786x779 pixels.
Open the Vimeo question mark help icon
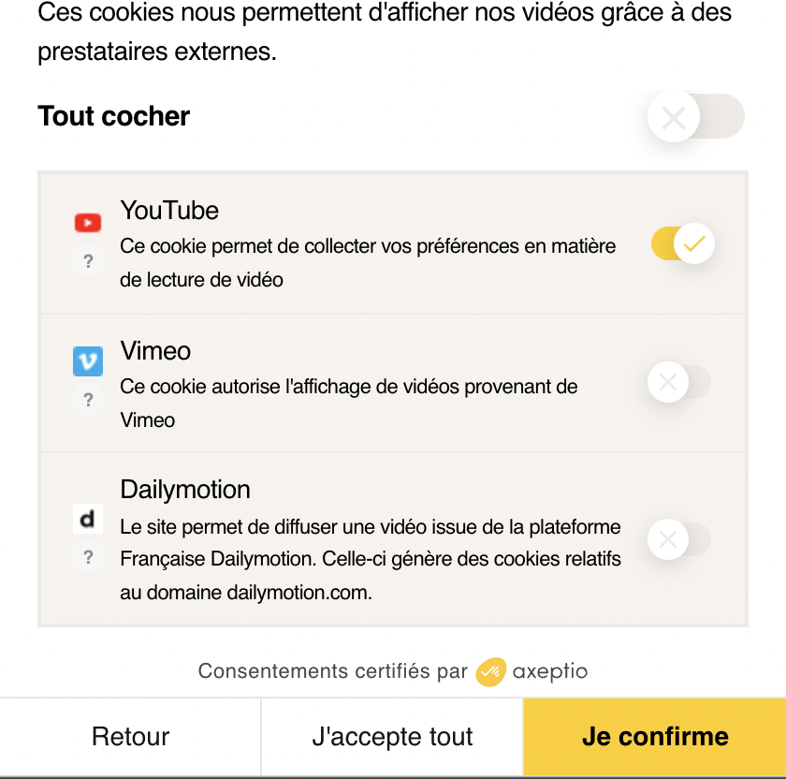88,400
